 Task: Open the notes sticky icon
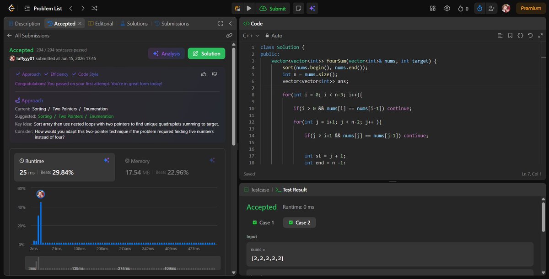298,8
